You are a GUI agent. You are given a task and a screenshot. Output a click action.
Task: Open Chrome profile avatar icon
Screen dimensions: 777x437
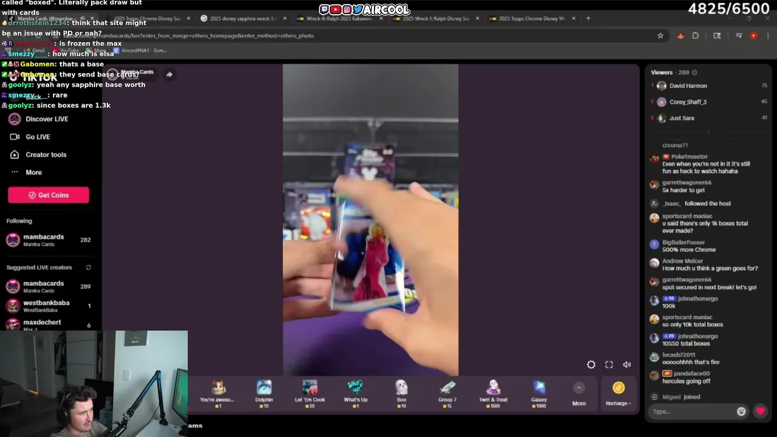click(753, 36)
